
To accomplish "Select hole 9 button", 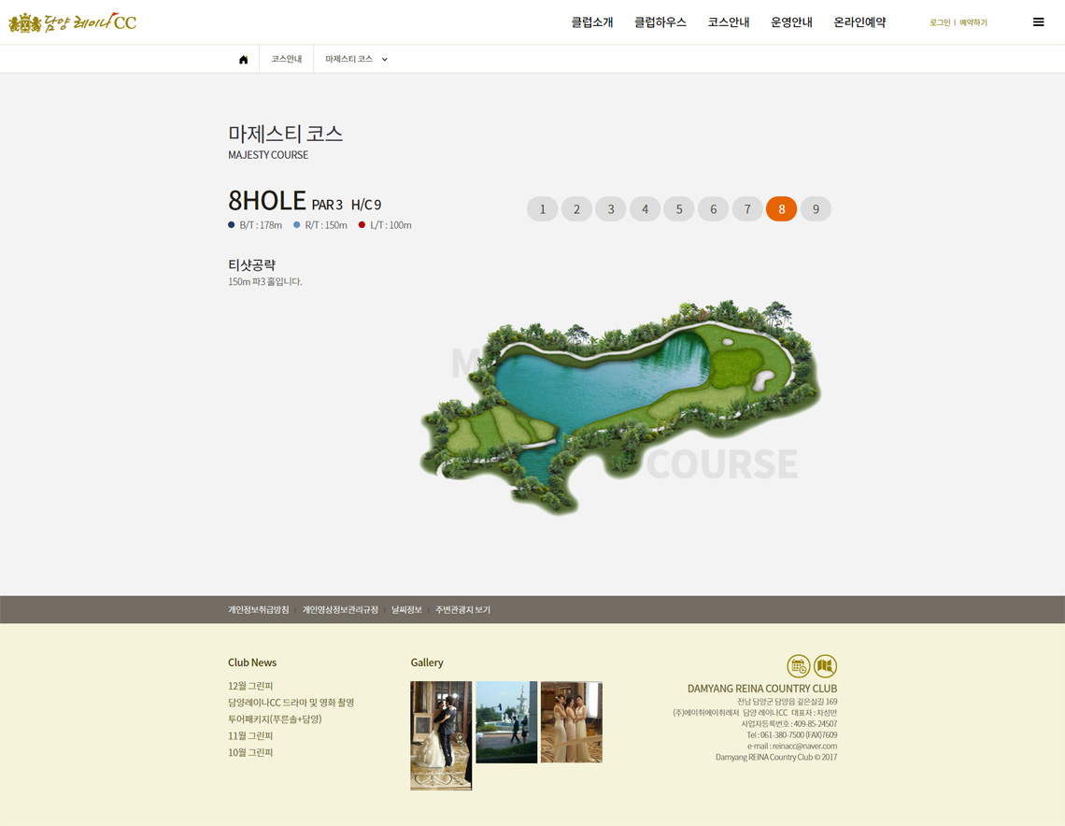I will tap(816, 208).
